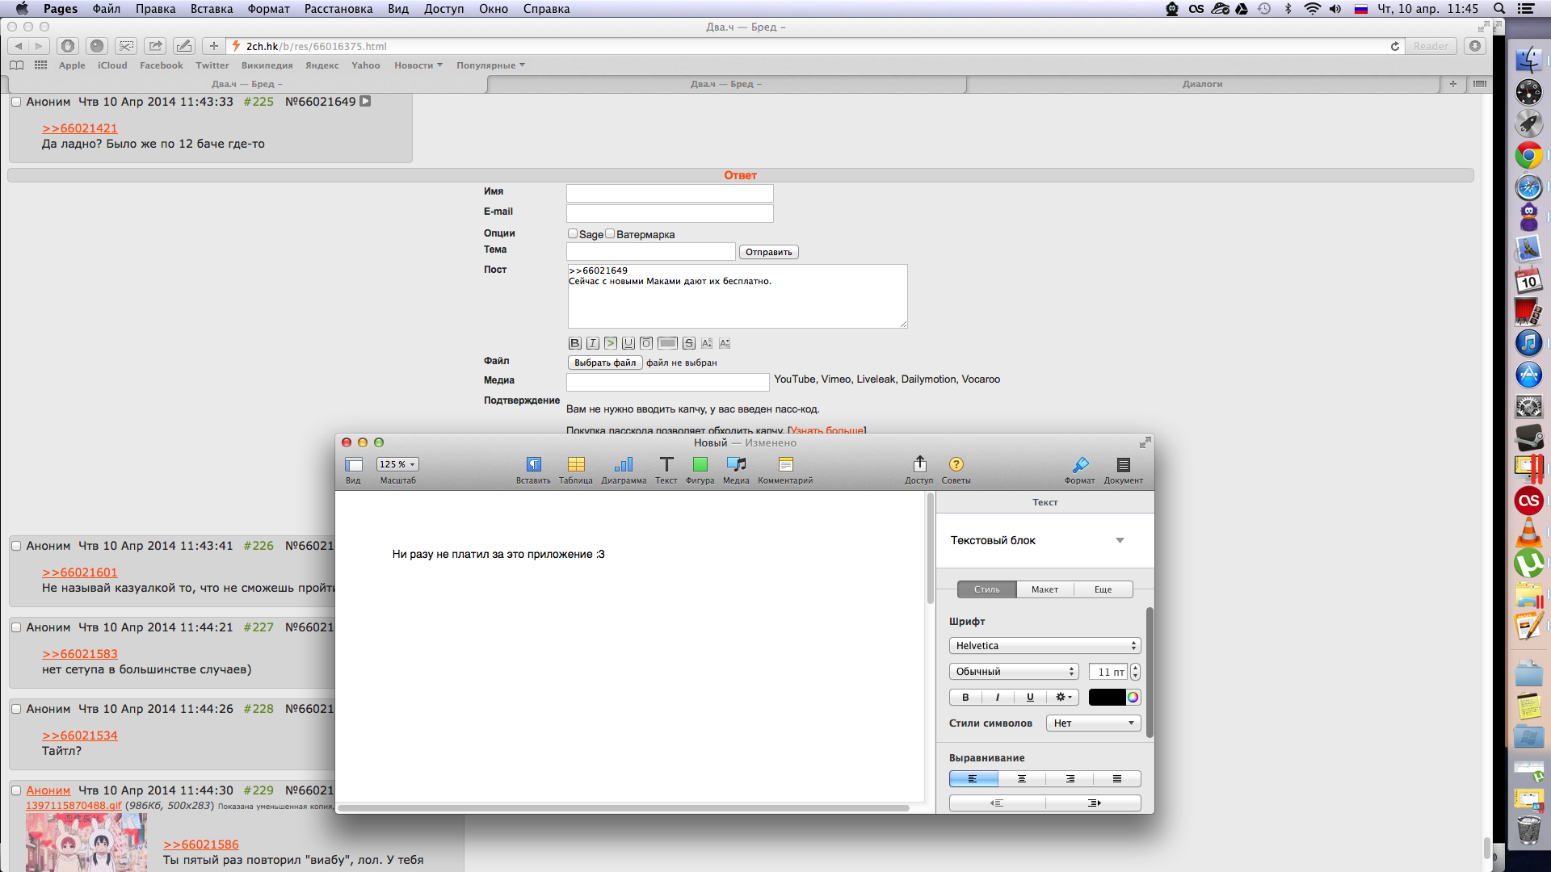This screenshot has height=872, width=1551.
Task: Add a Комментарий comment via toolbar
Action: click(785, 465)
